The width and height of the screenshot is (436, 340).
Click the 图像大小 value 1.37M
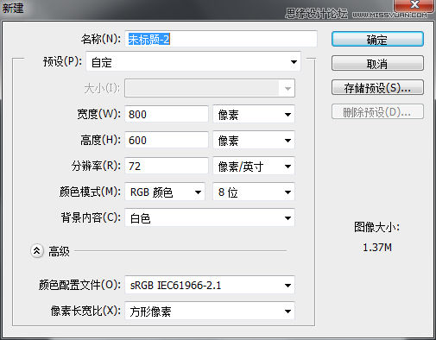[377, 248]
